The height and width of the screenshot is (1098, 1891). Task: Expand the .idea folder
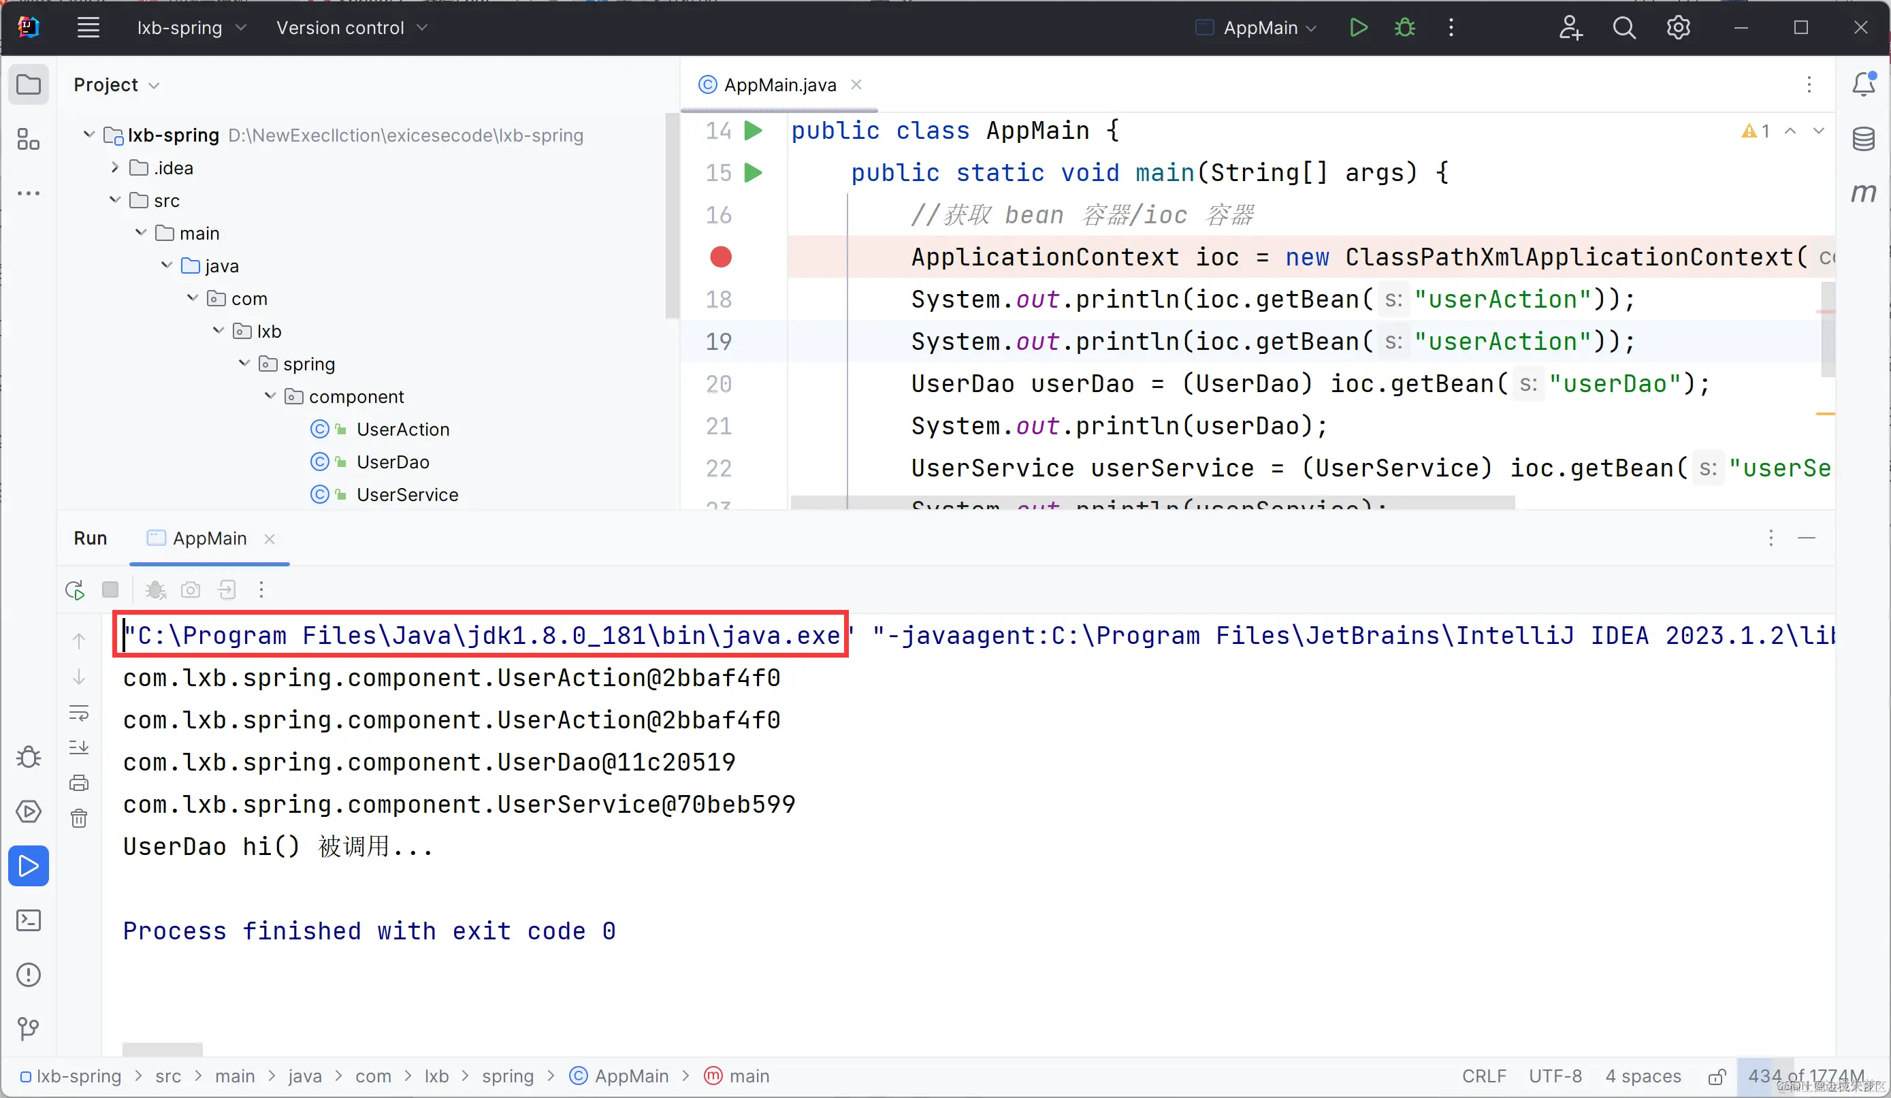click(115, 167)
